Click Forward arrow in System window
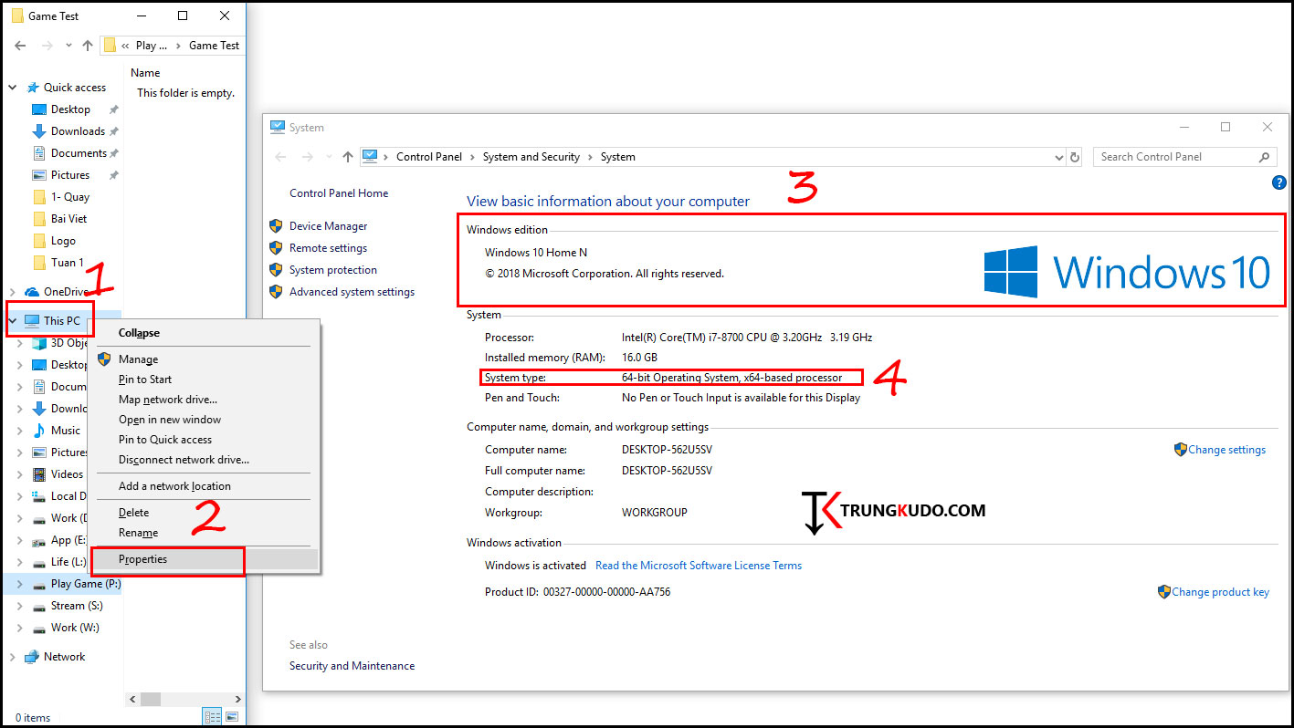Image resolution: width=1294 pixels, height=728 pixels. click(308, 157)
